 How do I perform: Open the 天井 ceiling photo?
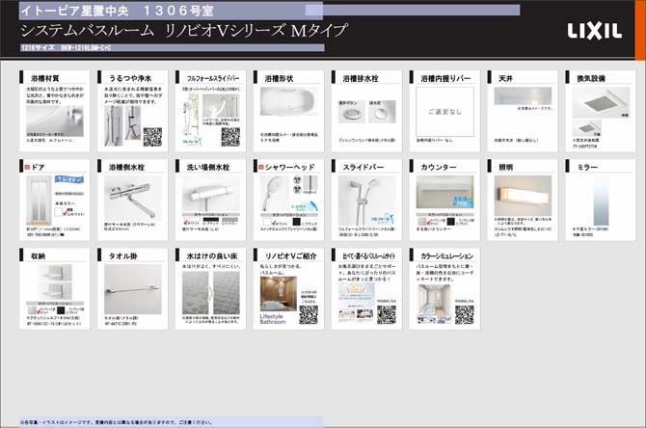pyautogui.click(x=523, y=96)
